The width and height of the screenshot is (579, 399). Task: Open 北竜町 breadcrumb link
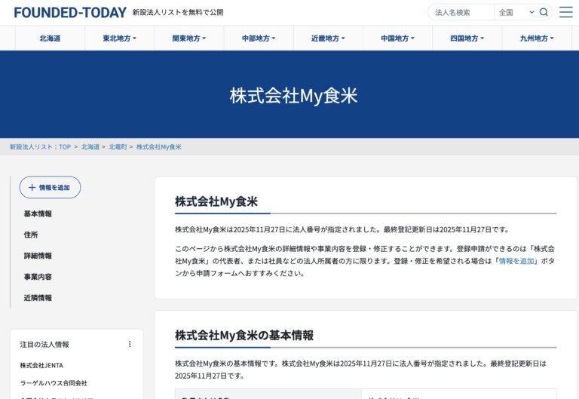pyautogui.click(x=118, y=146)
